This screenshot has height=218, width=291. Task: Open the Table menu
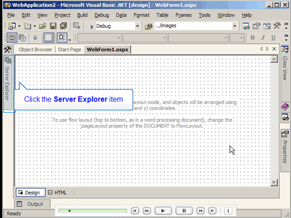click(162, 15)
